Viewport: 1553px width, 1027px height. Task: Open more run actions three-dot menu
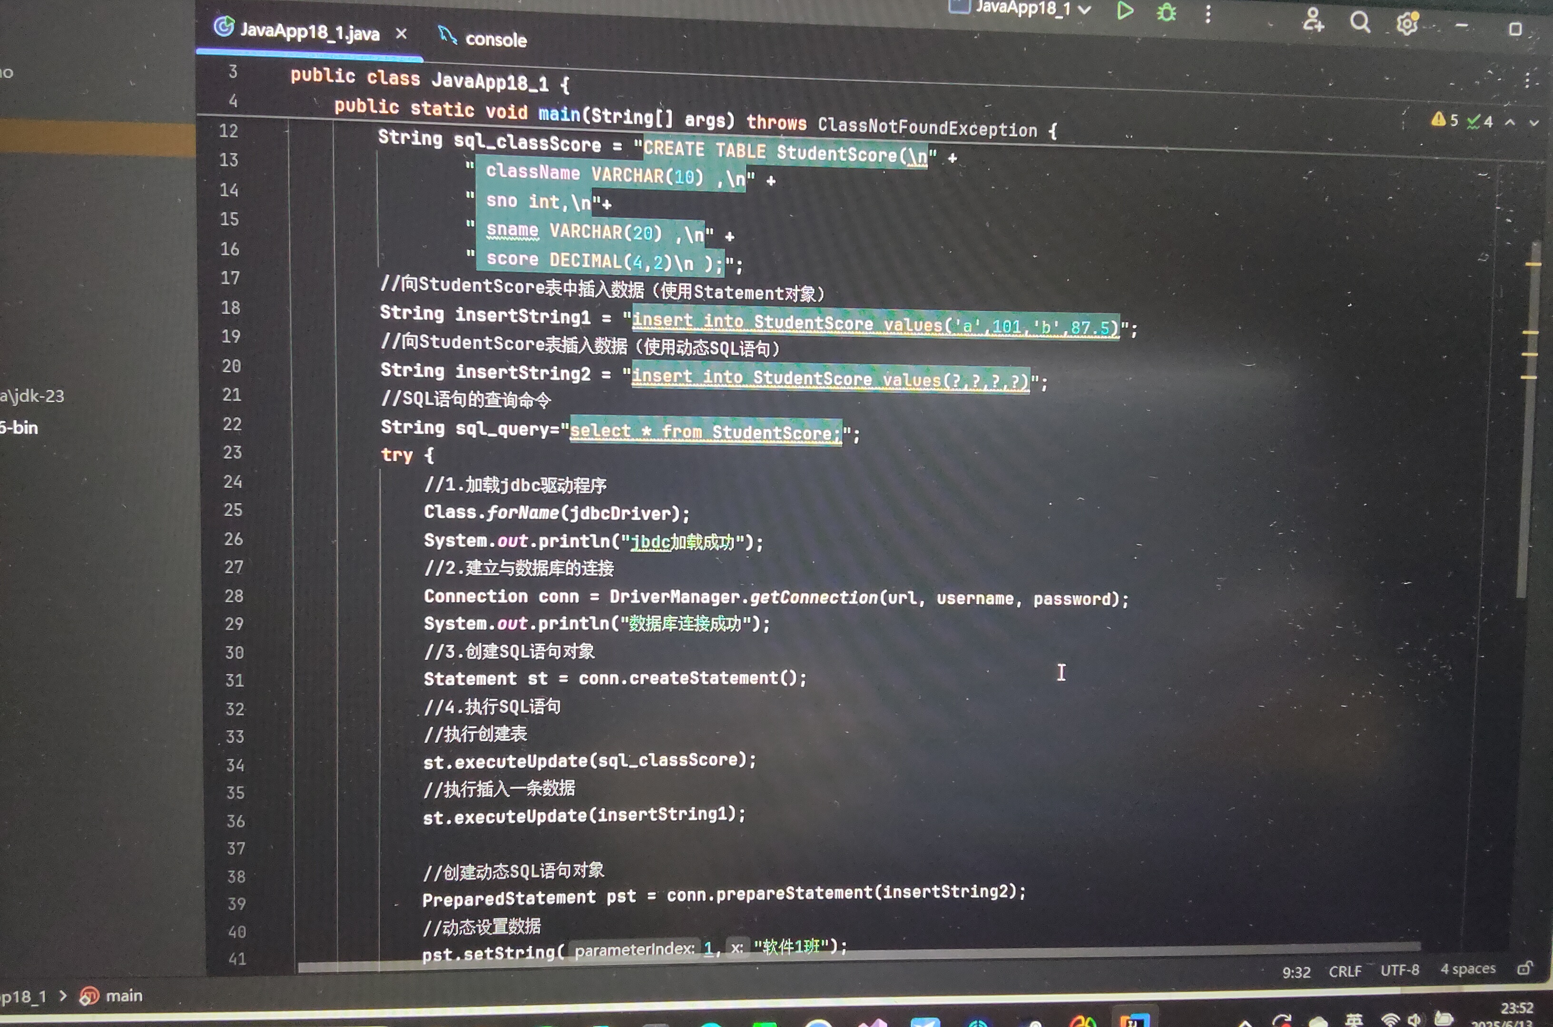click(x=1208, y=14)
